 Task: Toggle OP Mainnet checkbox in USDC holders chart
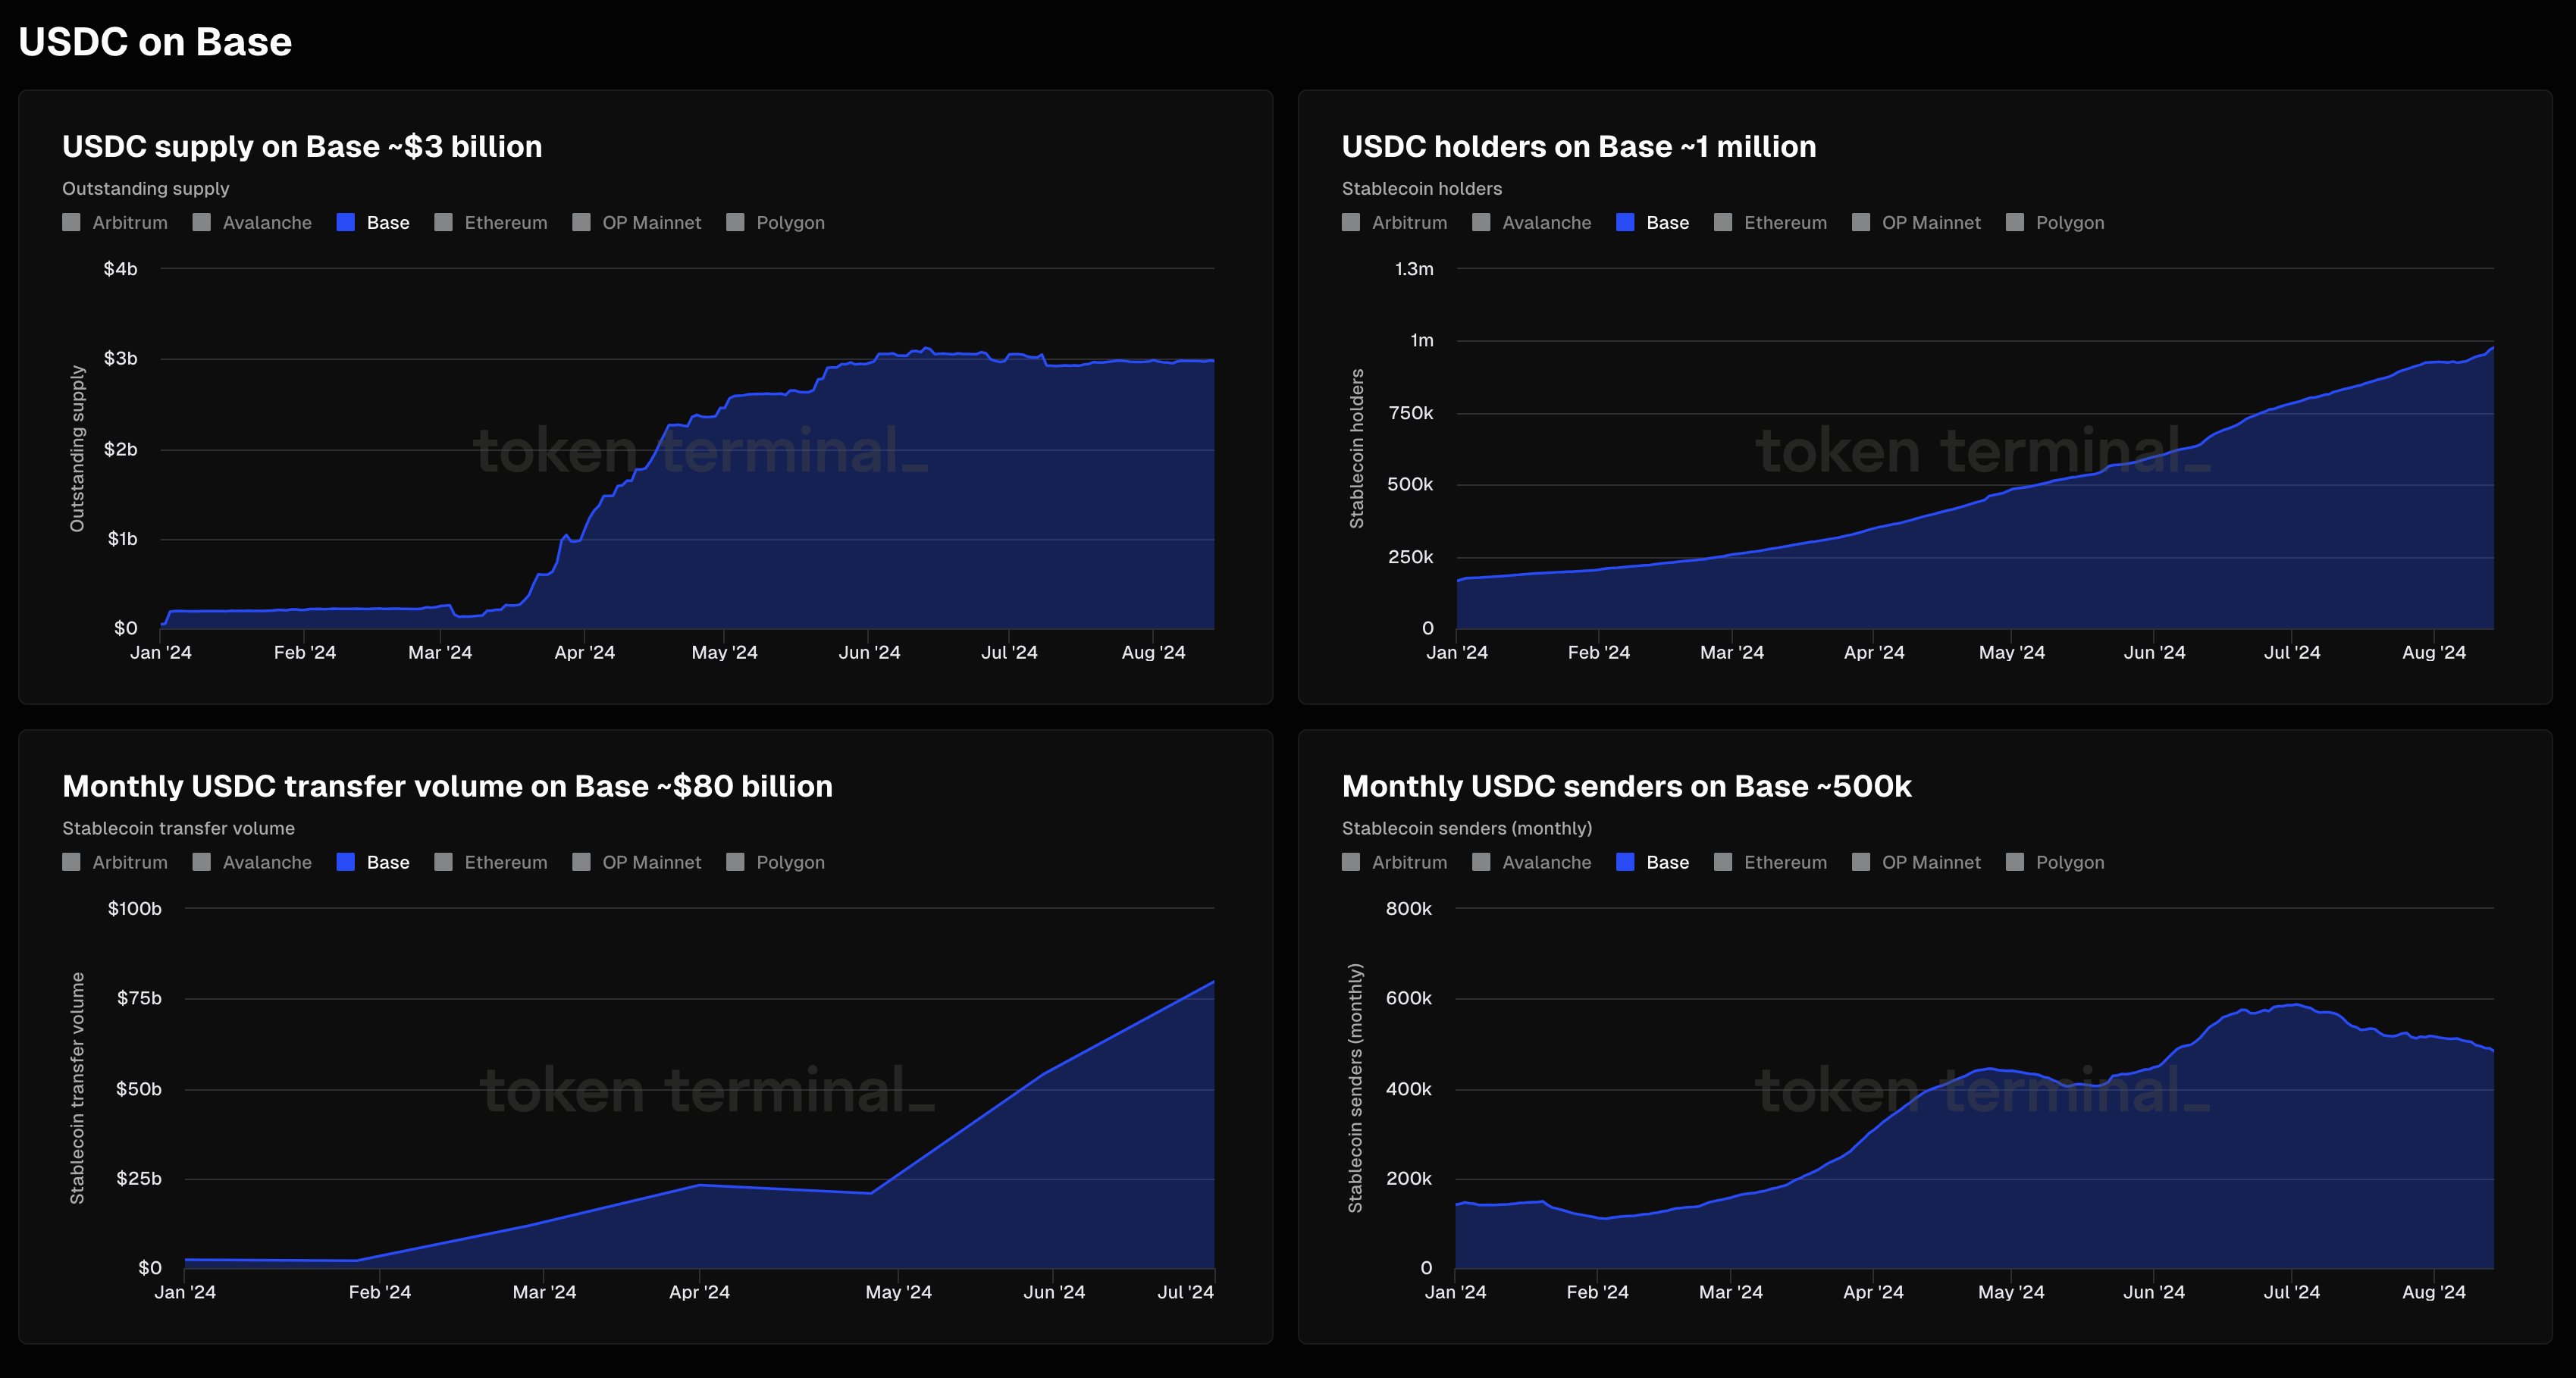[1861, 222]
